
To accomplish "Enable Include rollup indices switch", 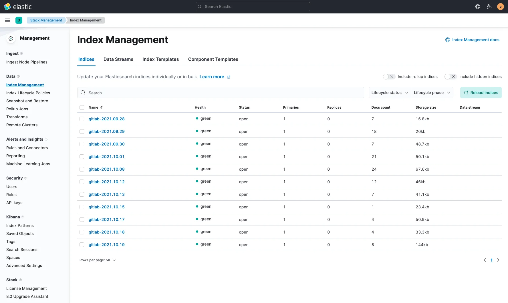I will 389,77.
